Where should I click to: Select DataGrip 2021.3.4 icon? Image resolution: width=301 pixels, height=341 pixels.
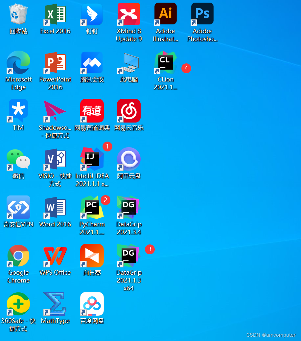[129, 208]
